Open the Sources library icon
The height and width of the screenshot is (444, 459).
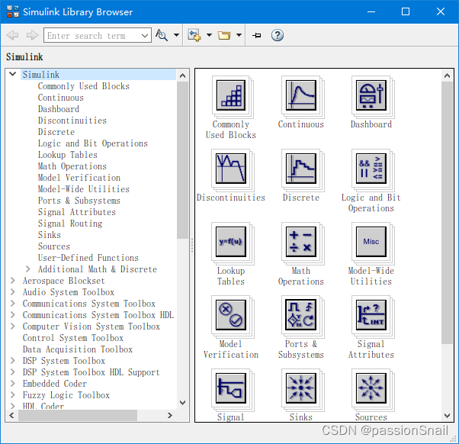pyautogui.click(x=371, y=388)
